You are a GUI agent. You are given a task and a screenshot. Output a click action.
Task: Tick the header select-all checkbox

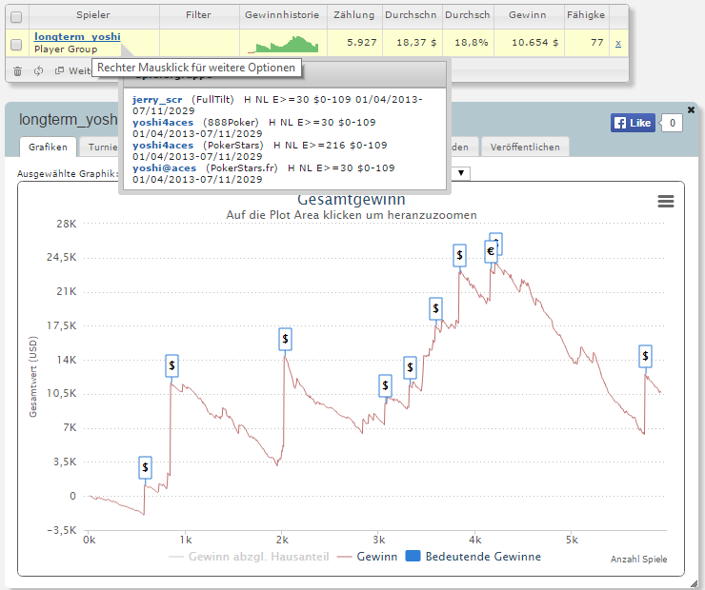point(16,17)
